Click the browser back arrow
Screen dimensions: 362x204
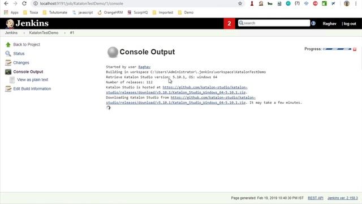click(6, 3)
